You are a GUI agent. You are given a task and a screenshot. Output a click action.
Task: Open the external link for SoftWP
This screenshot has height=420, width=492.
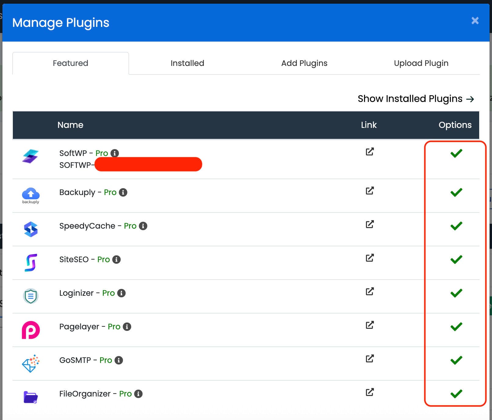pos(370,152)
